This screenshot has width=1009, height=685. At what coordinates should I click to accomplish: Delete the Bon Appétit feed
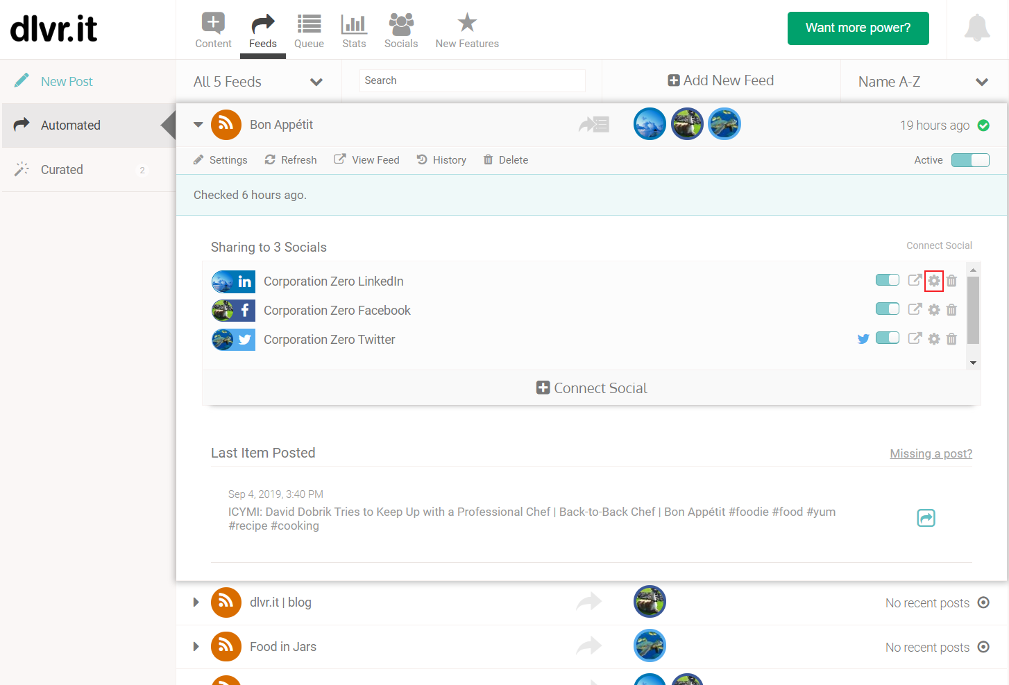pos(506,160)
